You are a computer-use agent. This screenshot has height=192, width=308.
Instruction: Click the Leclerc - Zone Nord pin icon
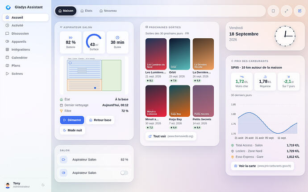tap(233, 151)
